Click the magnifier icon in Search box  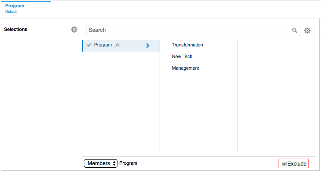click(295, 31)
